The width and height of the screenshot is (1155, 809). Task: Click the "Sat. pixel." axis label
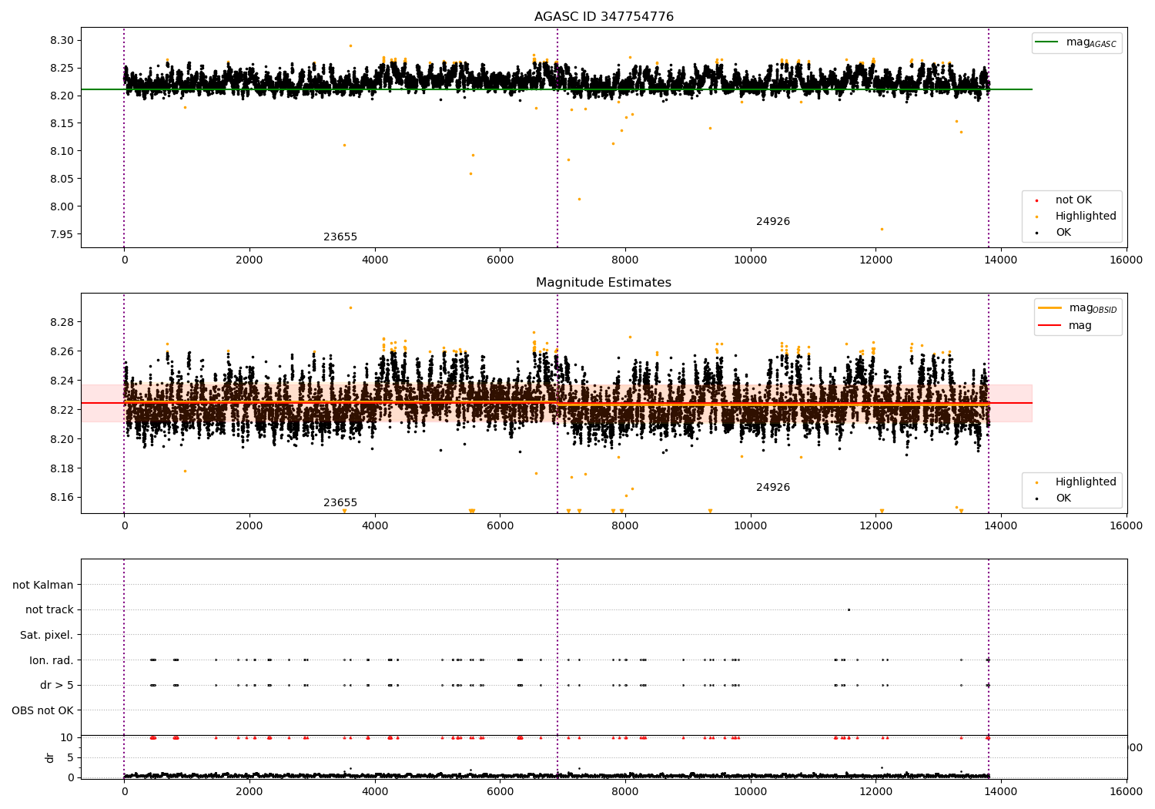[47, 636]
